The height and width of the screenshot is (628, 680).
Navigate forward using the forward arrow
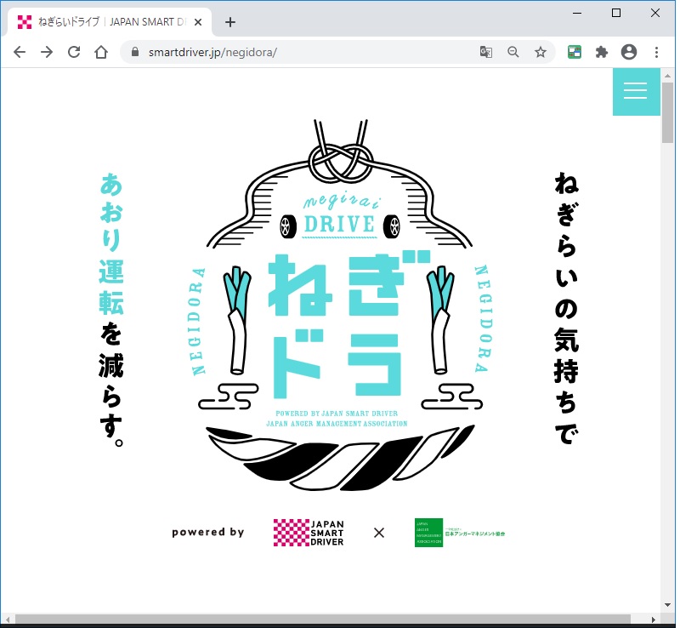[x=47, y=52]
